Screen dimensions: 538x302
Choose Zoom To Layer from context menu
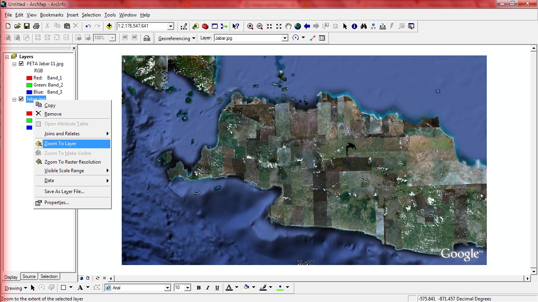[61, 144]
